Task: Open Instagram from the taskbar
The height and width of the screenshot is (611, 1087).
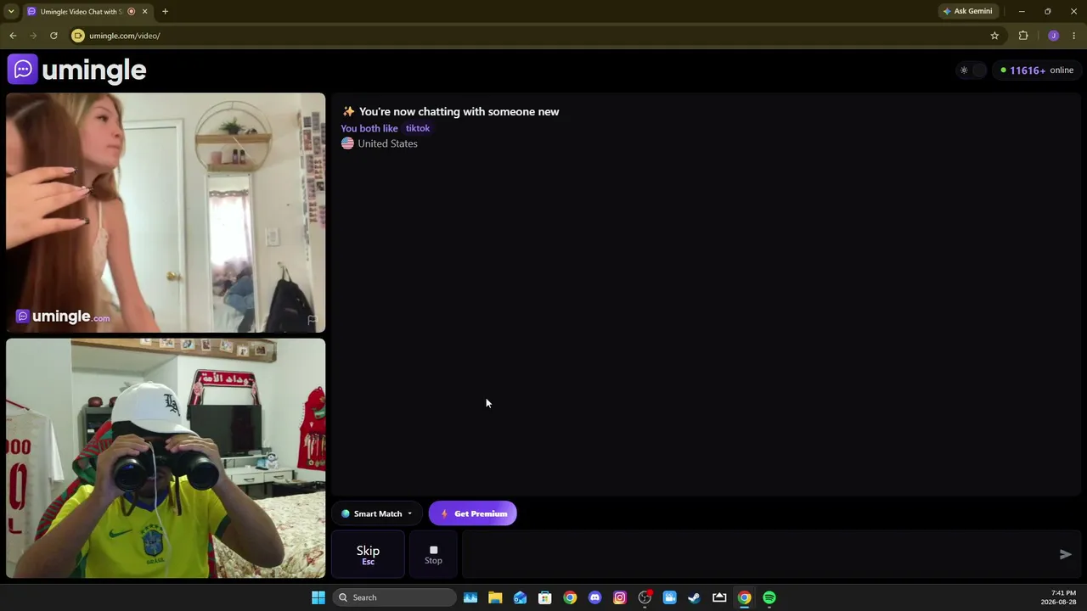Action: [x=620, y=597]
